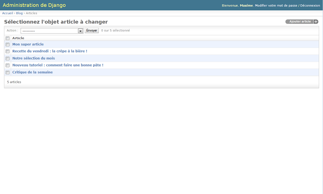
Task: Edit the Notre sélection du mois article
Action: coord(34,58)
